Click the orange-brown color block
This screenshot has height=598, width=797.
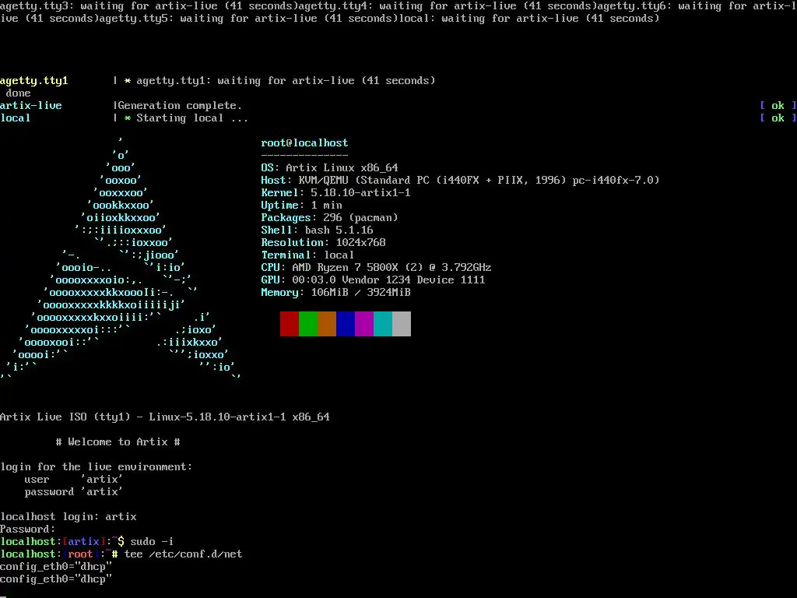[327, 324]
